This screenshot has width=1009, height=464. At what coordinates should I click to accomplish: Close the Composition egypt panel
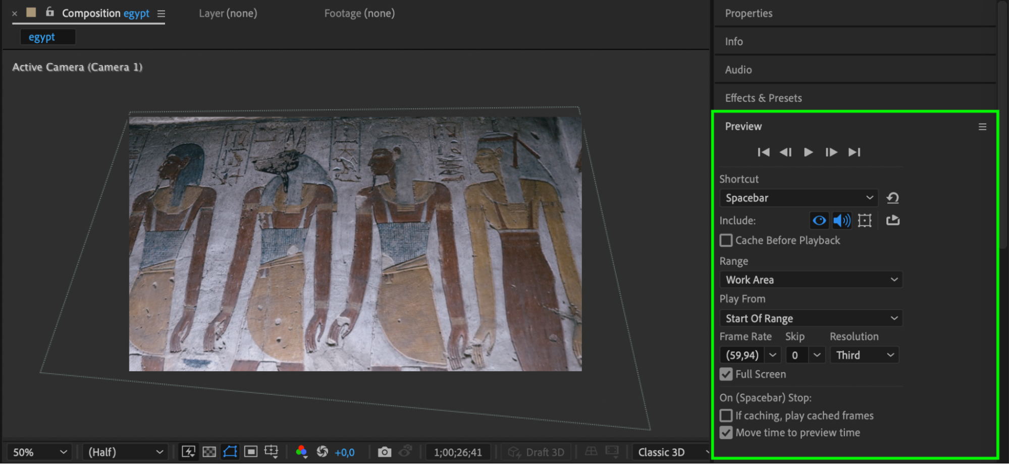click(x=15, y=14)
